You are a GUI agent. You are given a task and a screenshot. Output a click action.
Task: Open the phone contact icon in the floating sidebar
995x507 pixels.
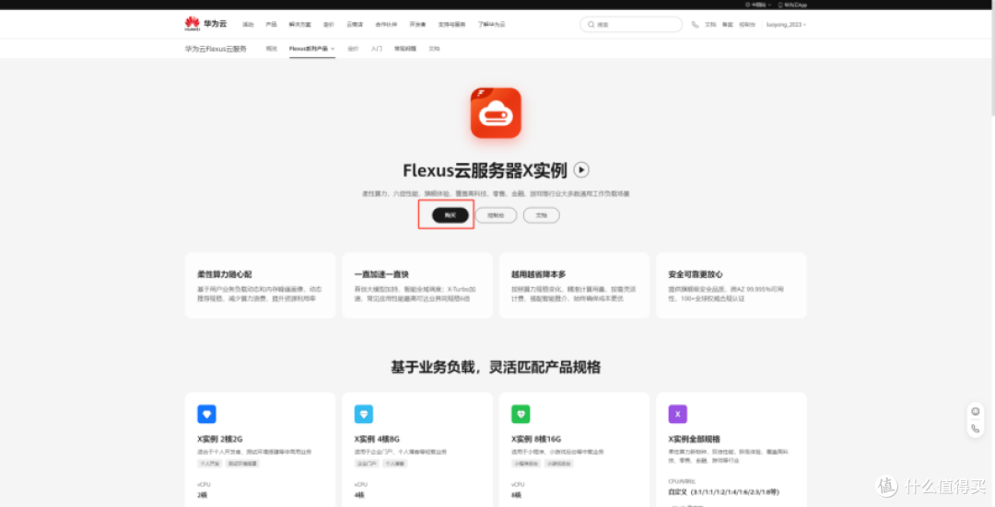pyautogui.click(x=976, y=429)
